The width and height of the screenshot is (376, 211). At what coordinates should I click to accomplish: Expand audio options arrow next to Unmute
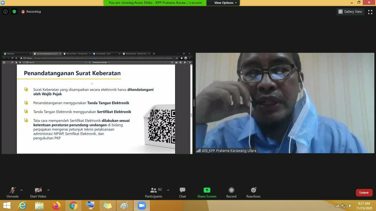21,190
